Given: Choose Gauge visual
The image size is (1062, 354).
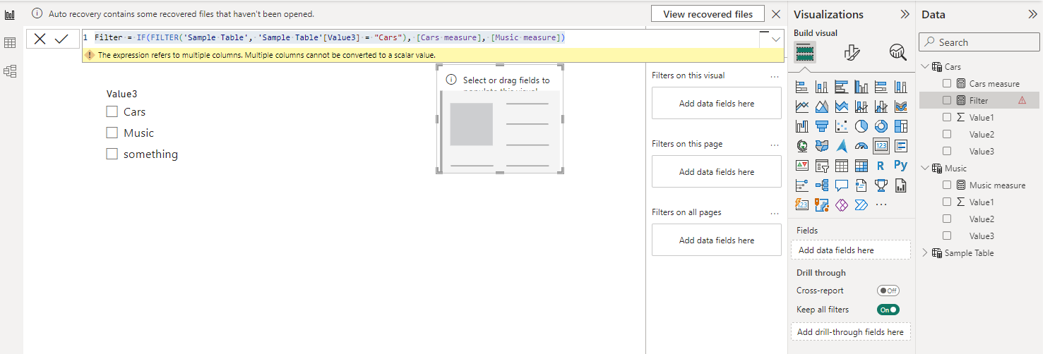Looking at the screenshot, I should [861, 147].
